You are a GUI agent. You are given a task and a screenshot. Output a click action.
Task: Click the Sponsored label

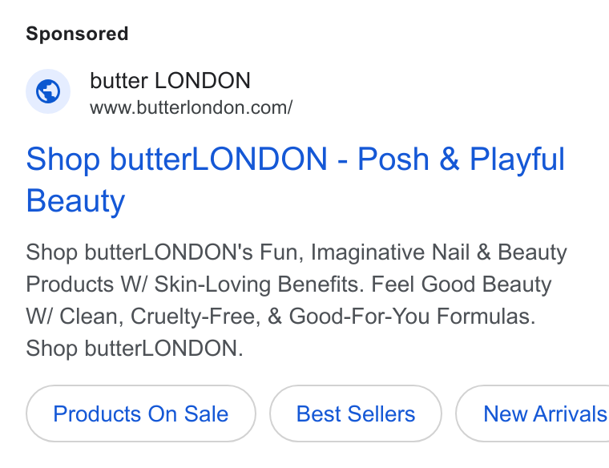click(x=77, y=34)
